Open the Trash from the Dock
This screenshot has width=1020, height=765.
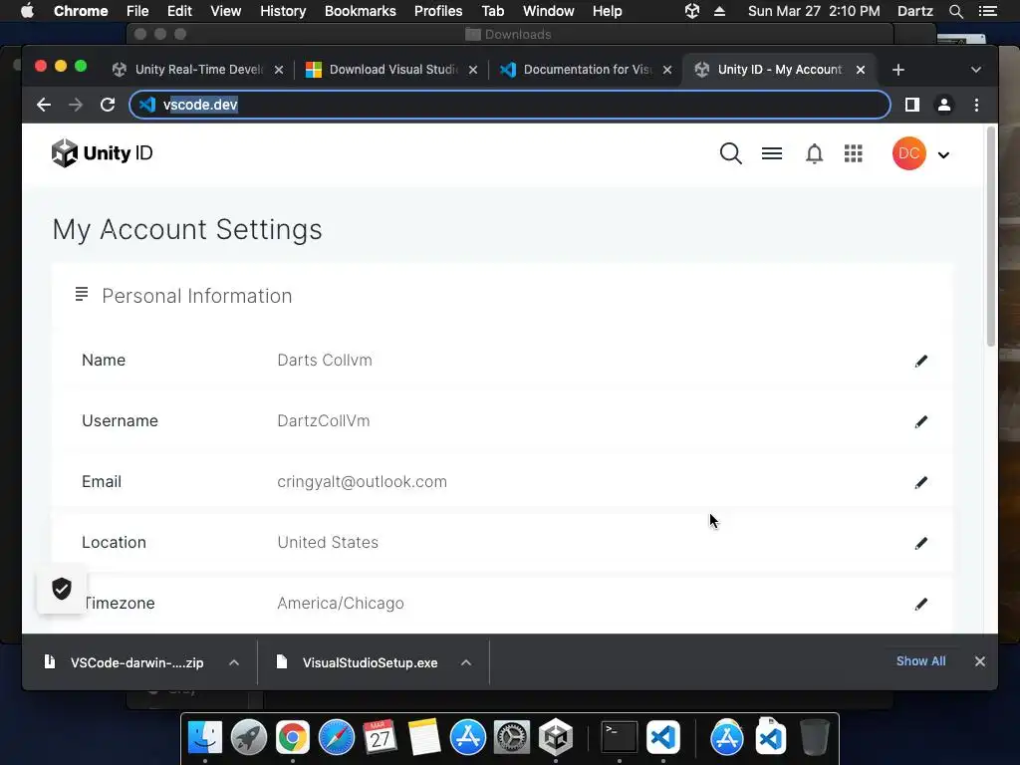814,737
